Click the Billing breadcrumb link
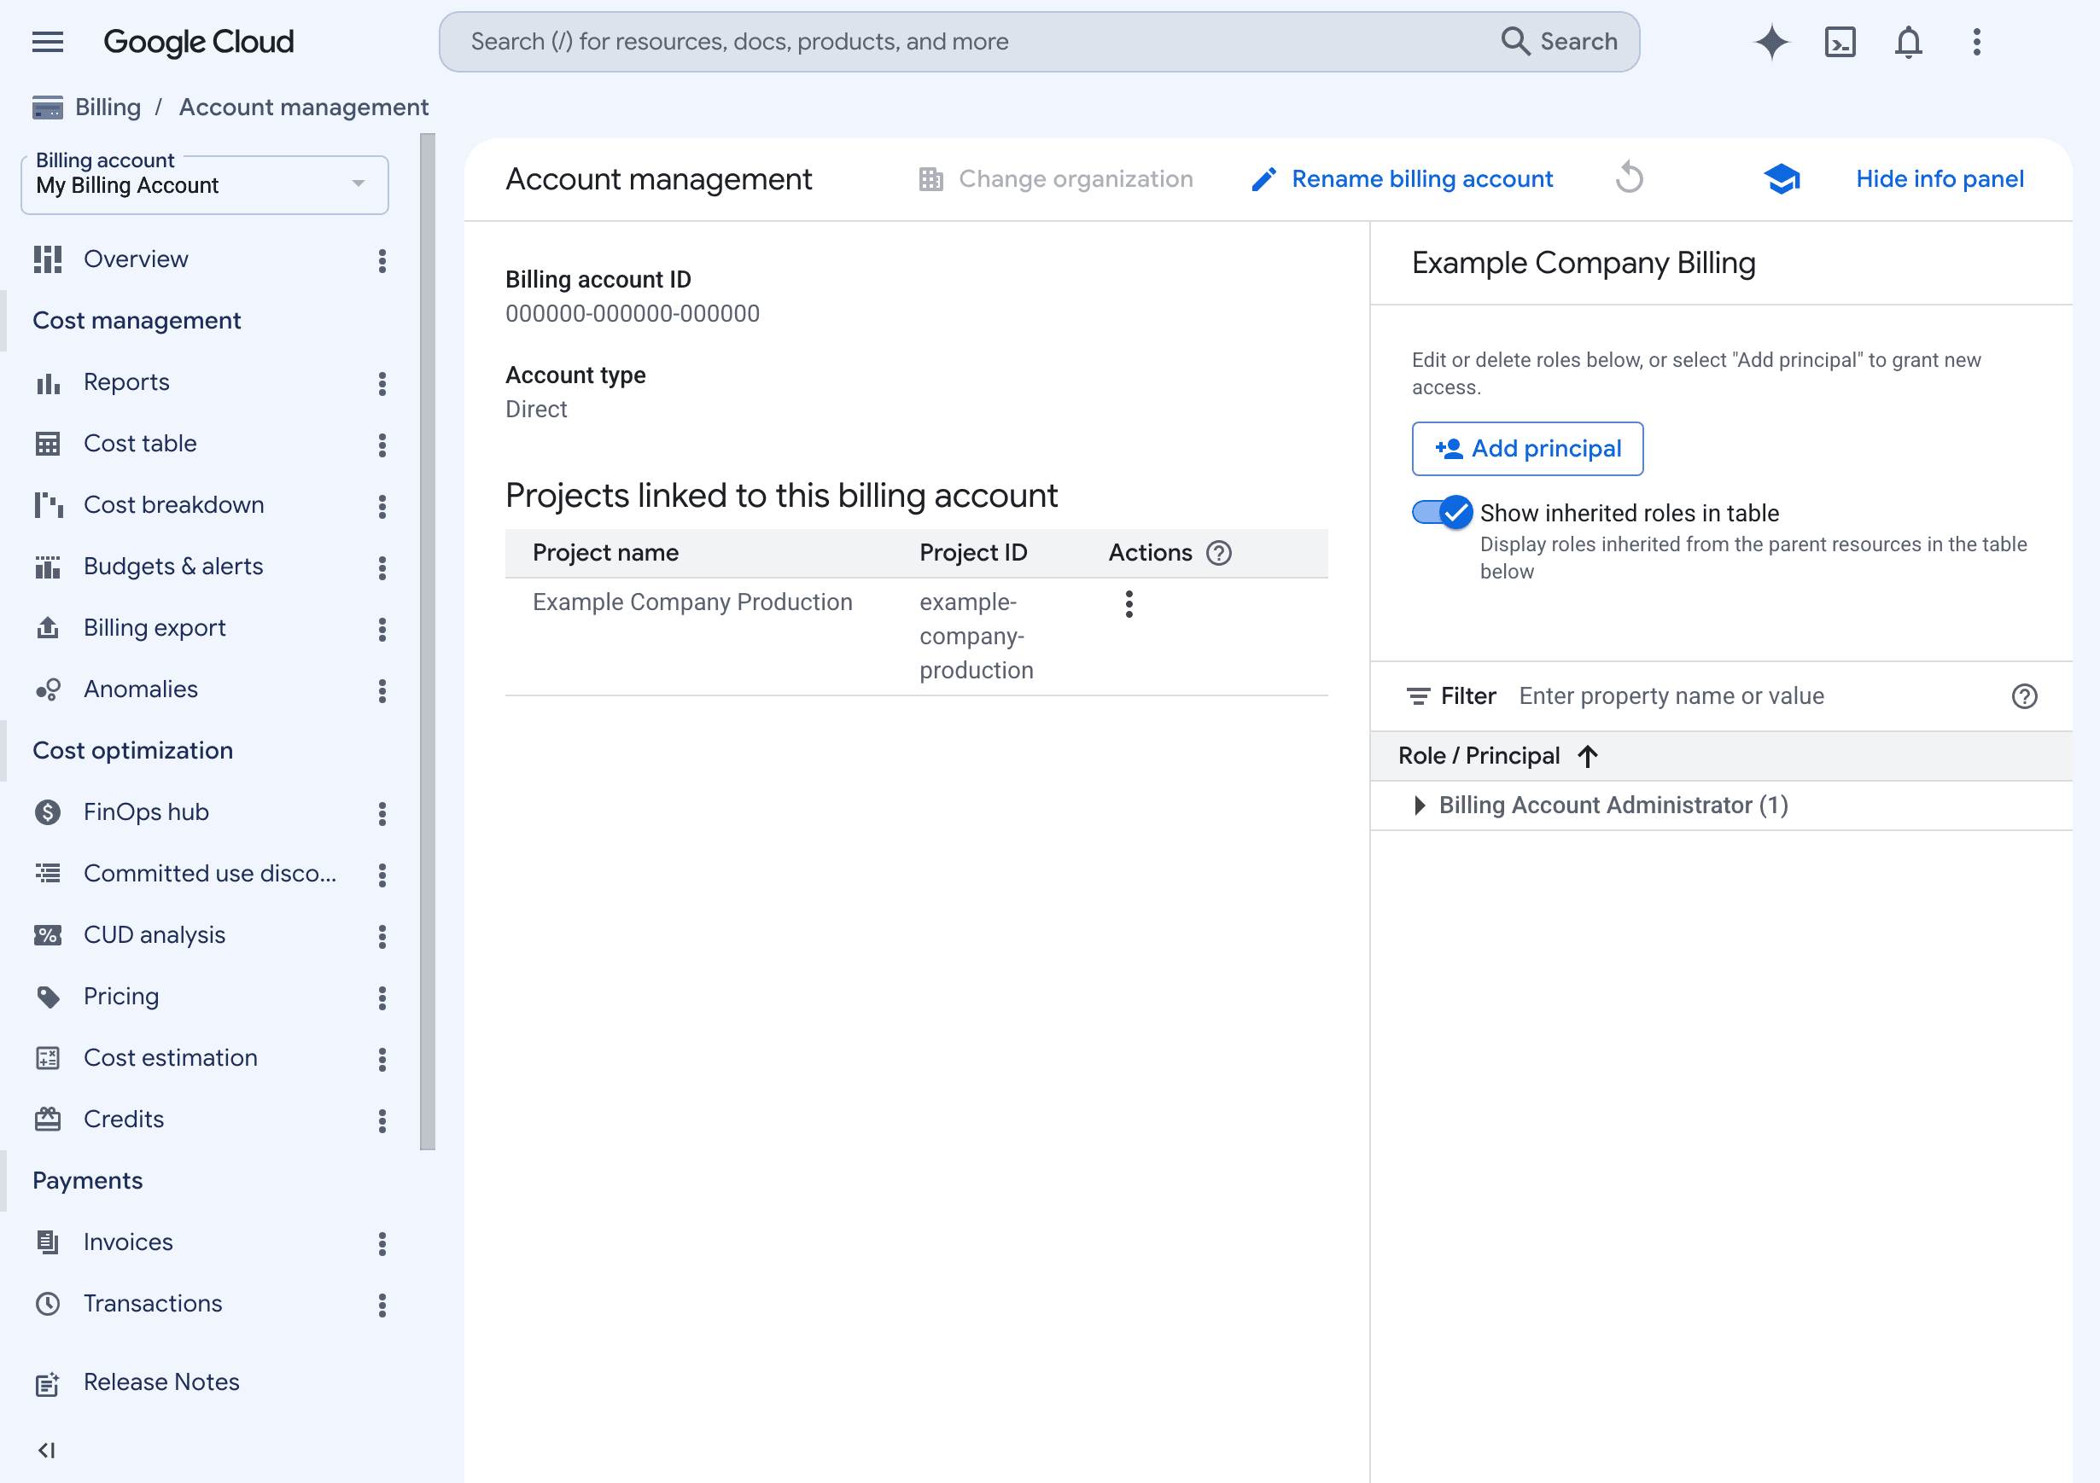Viewport: 2100px width, 1483px height. (108, 107)
